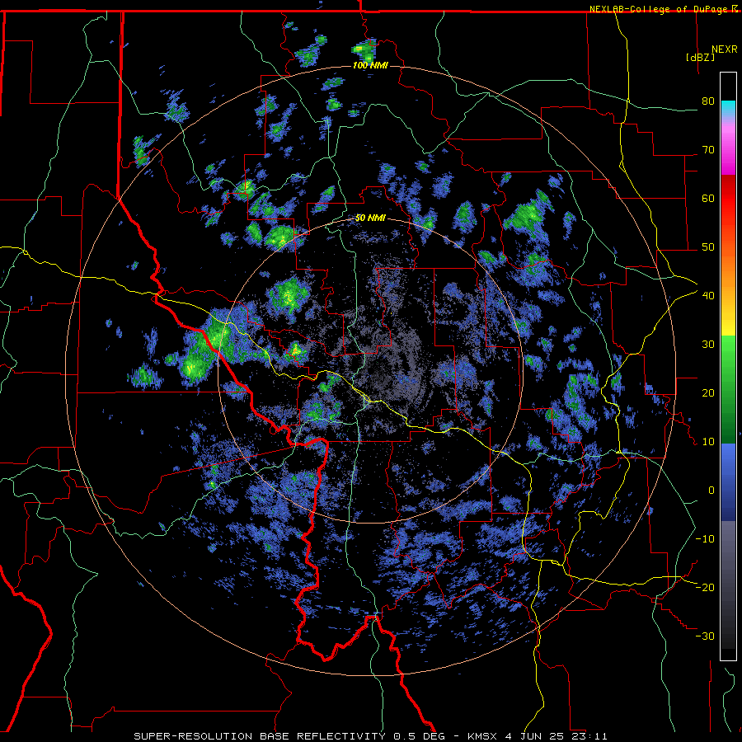Click the [dBZ] legend unit label

click(x=700, y=57)
